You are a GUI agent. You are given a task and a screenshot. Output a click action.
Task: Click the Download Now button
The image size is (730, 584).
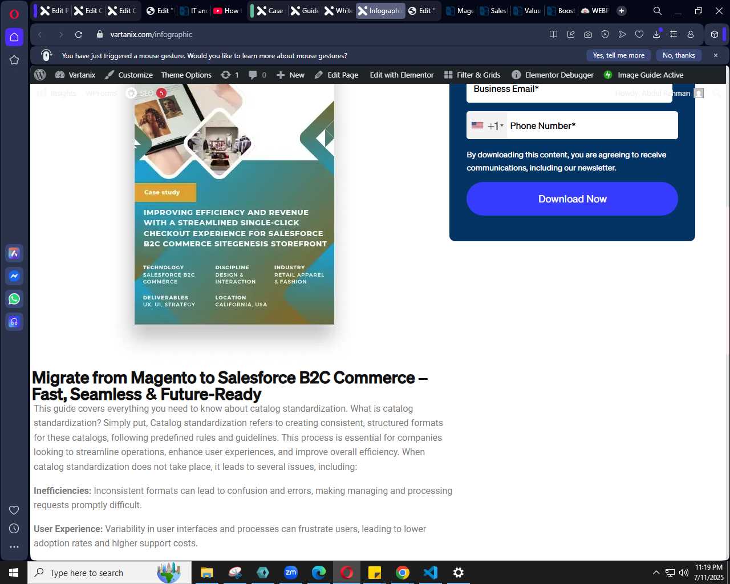coord(572,199)
